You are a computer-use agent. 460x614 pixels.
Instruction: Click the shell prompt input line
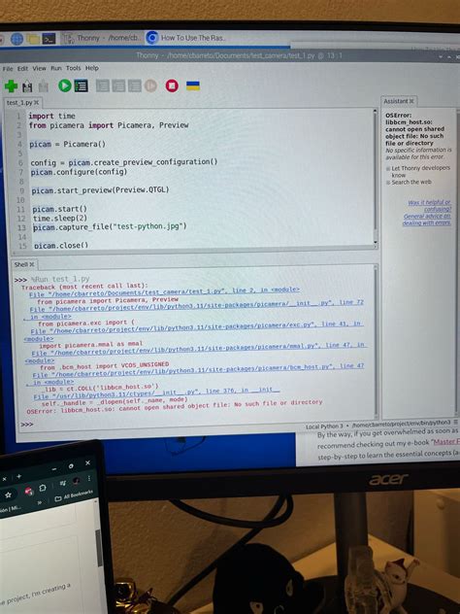(194, 425)
